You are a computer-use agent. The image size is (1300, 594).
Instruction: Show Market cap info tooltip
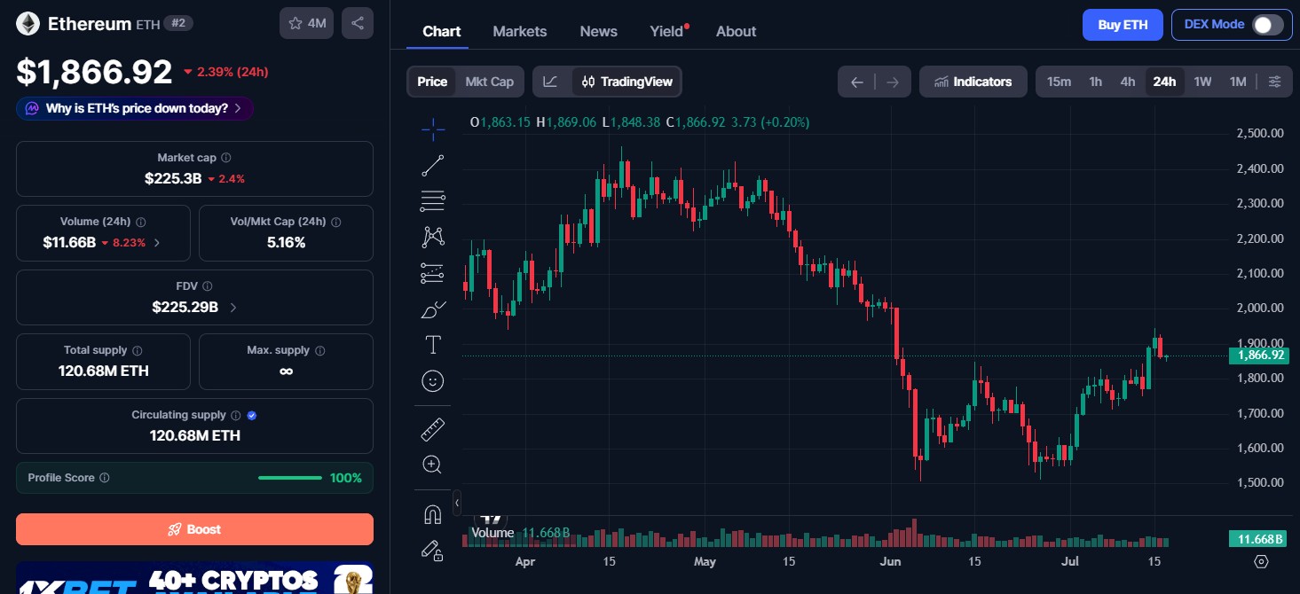tap(226, 158)
